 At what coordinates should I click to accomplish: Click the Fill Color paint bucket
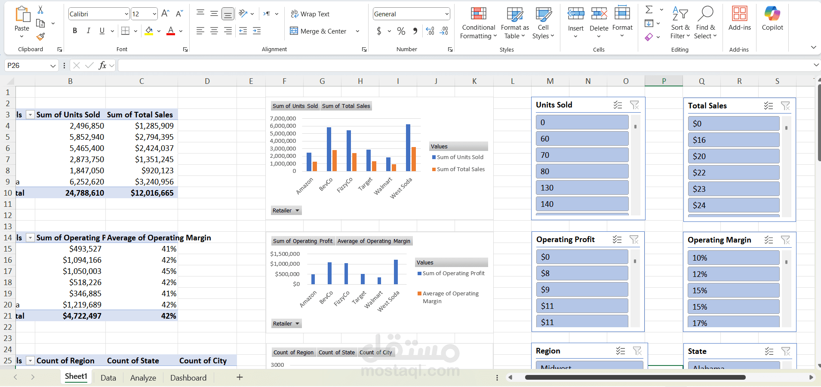[149, 31]
